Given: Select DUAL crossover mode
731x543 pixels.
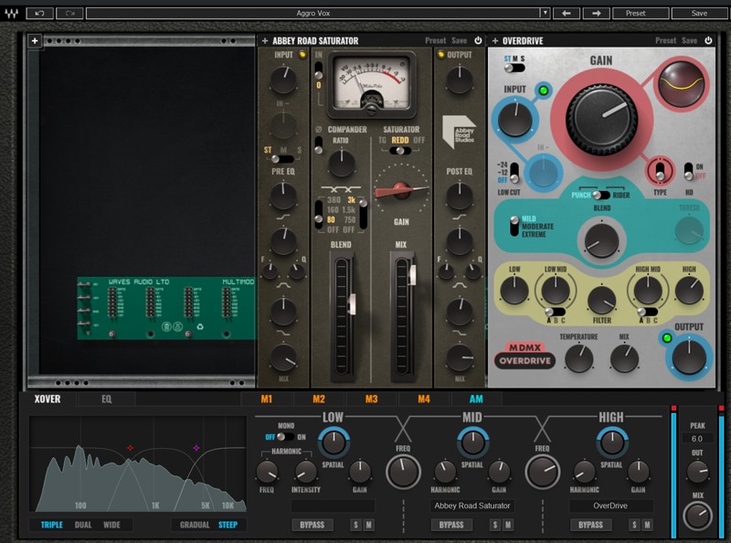Looking at the screenshot, I should 83,525.
